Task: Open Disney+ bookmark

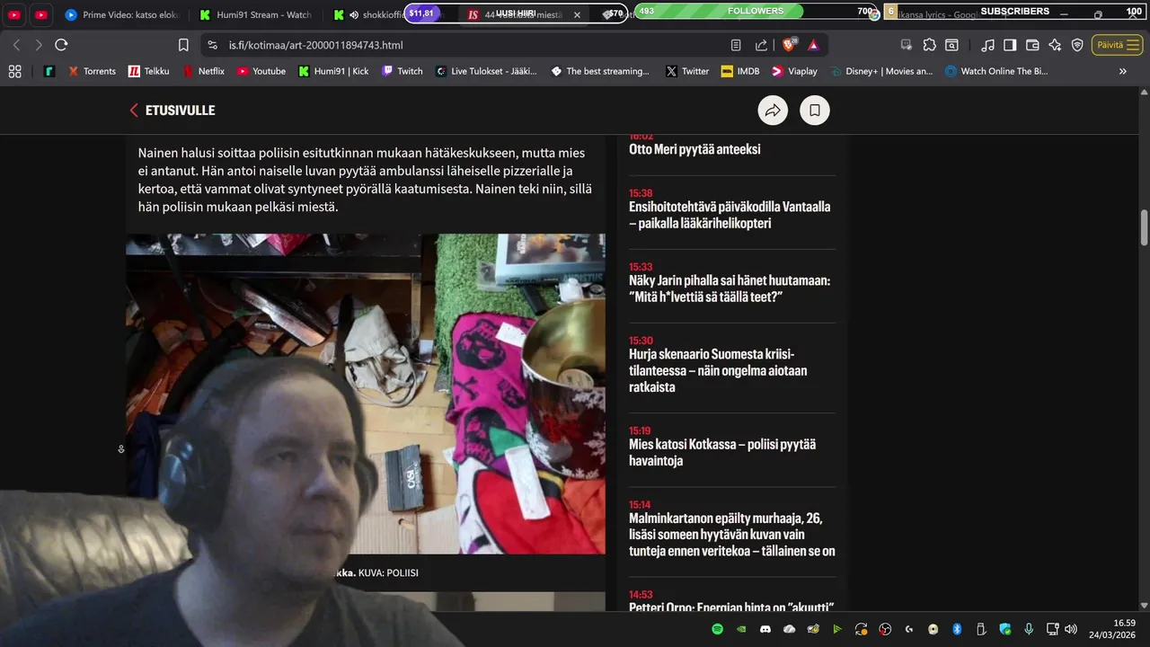Action: coord(881,71)
